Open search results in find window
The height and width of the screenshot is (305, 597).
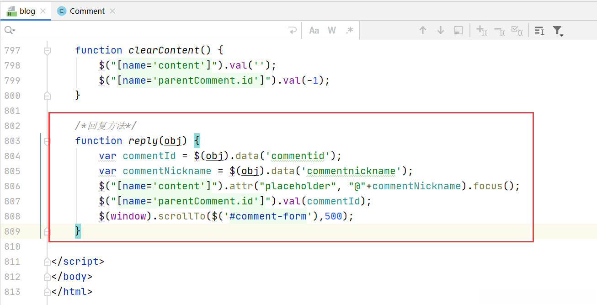(458, 30)
